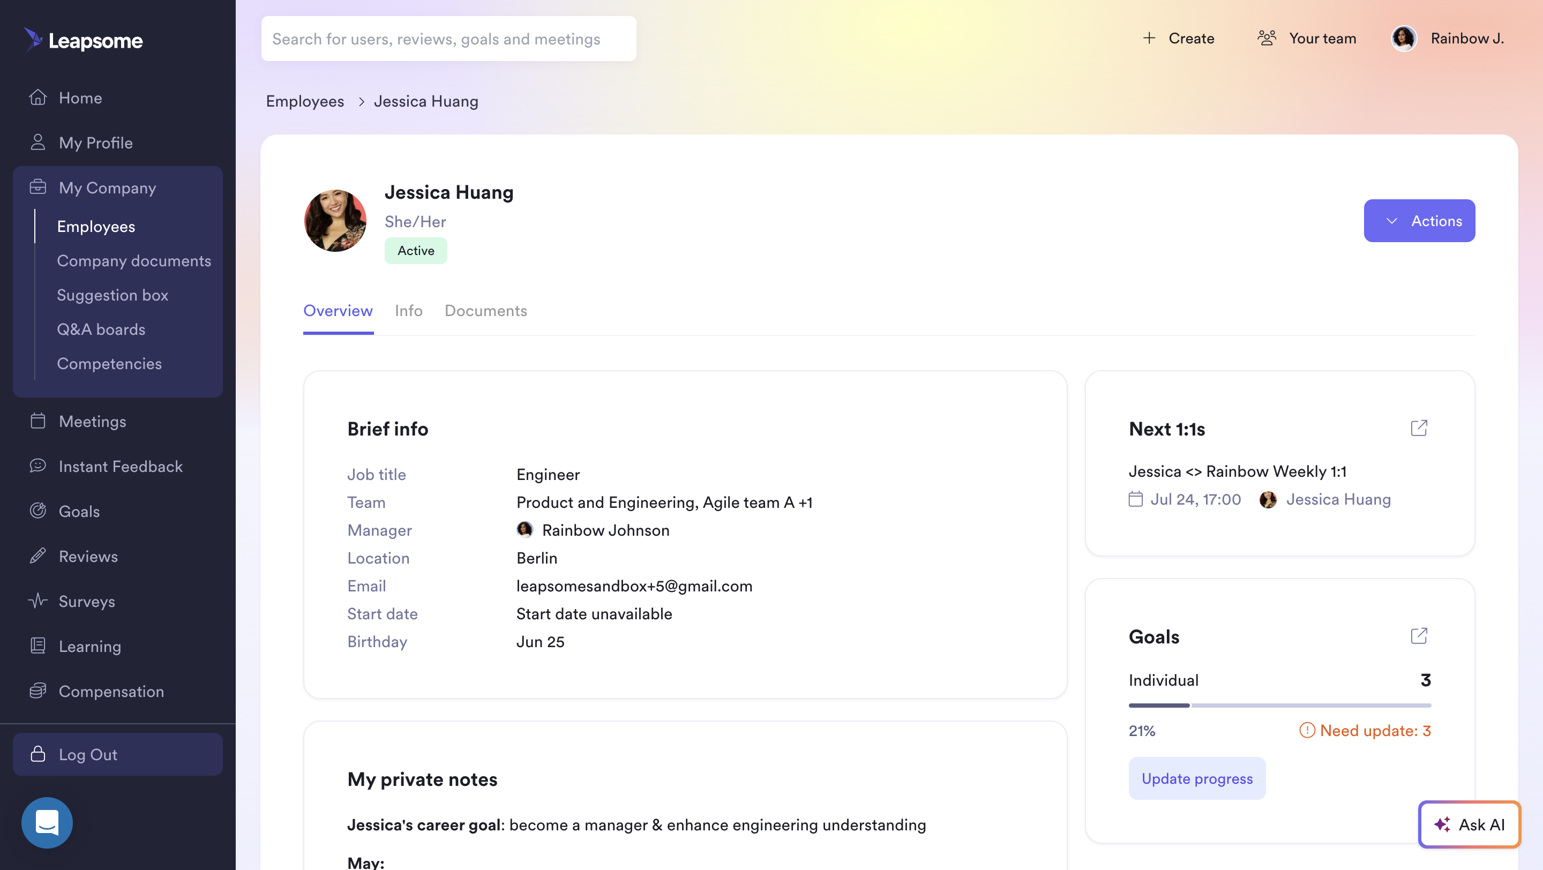Open Company documents in the submenu

point(133,260)
